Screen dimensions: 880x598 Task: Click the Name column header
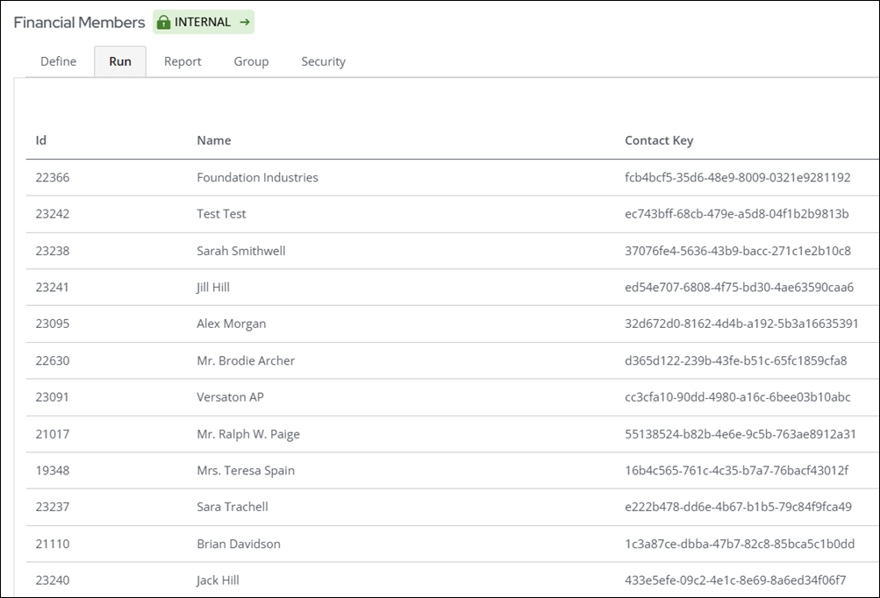pyautogui.click(x=214, y=140)
